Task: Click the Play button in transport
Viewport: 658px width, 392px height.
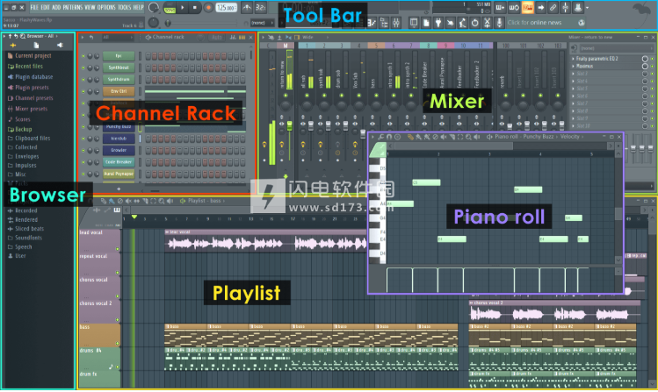Action: 183,8
